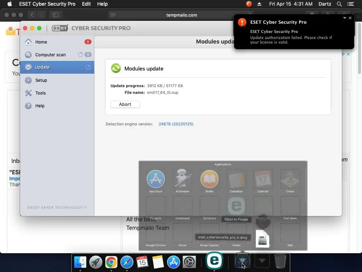Screen dimensions: 362x272
Task: Open Calendar from the Dock
Action: tap(142, 262)
